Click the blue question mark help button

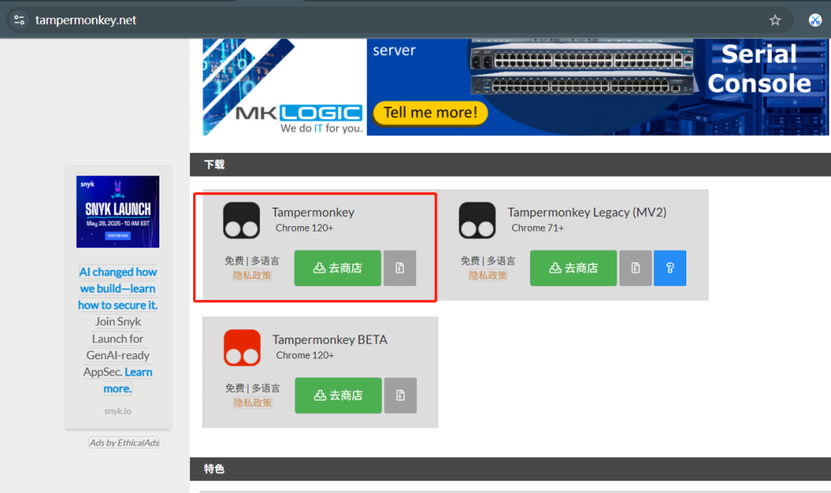tap(670, 268)
